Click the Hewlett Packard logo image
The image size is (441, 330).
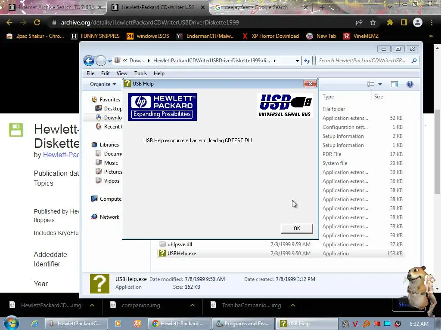tap(162, 107)
